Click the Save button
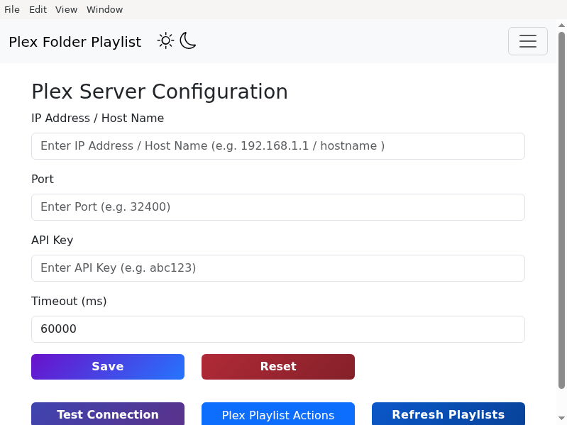The width and height of the screenshot is (567, 425). point(108,367)
